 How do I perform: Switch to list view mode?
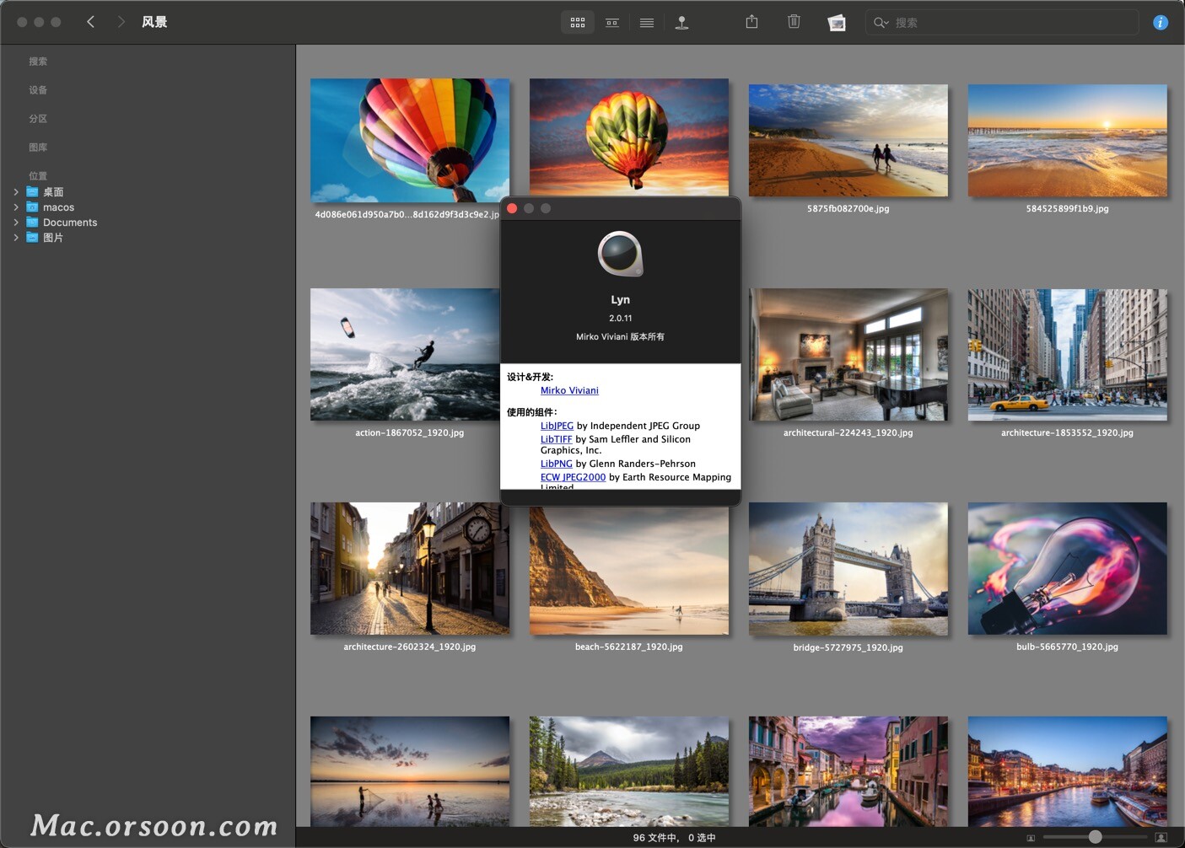coord(647,23)
